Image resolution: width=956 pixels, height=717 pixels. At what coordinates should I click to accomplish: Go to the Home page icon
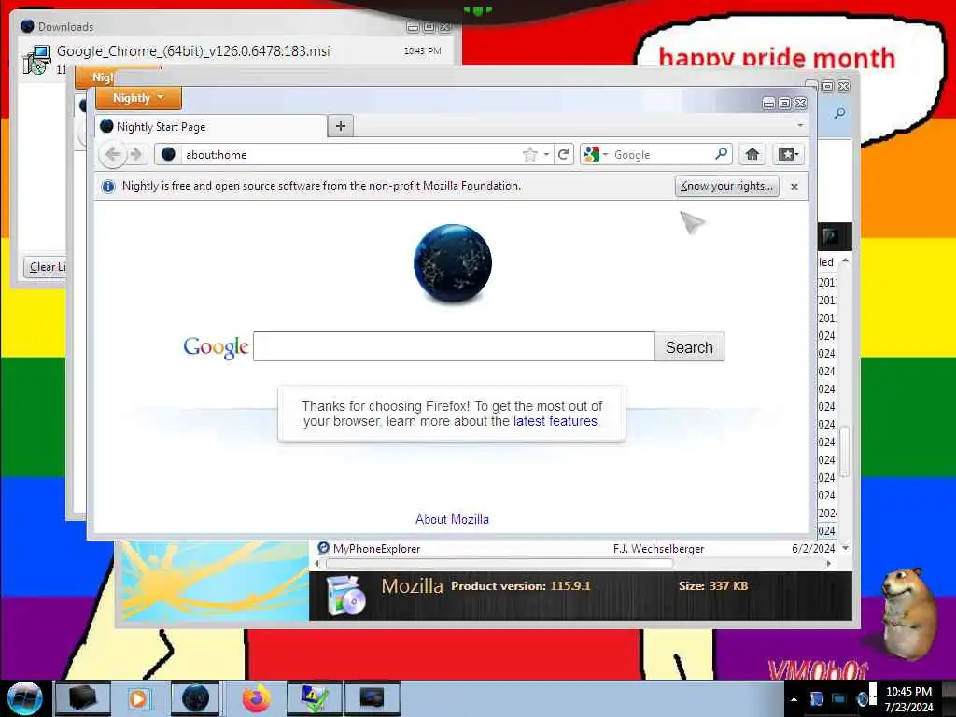point(752,154)
